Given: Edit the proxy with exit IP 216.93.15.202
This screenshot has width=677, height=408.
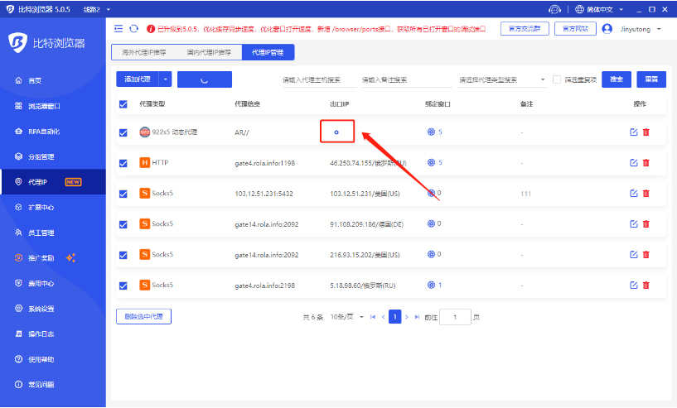Looking at the screenshot, I should pyautogui.click(x=633, y=254).
